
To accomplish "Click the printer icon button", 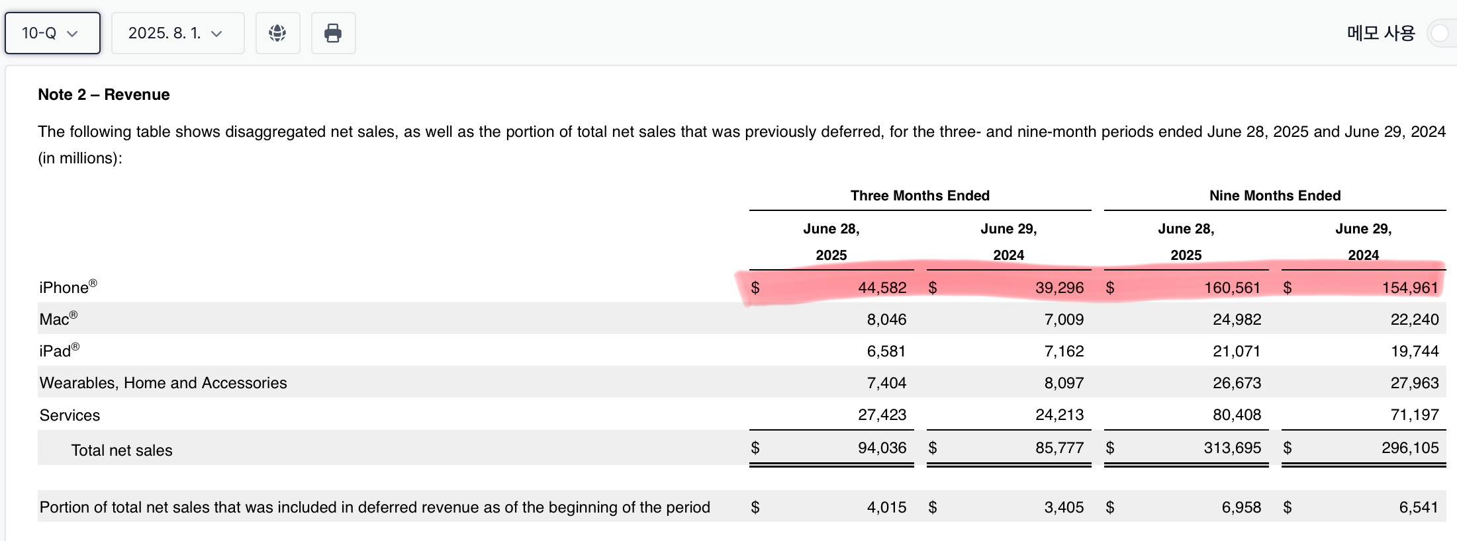I will coord(333,33).
